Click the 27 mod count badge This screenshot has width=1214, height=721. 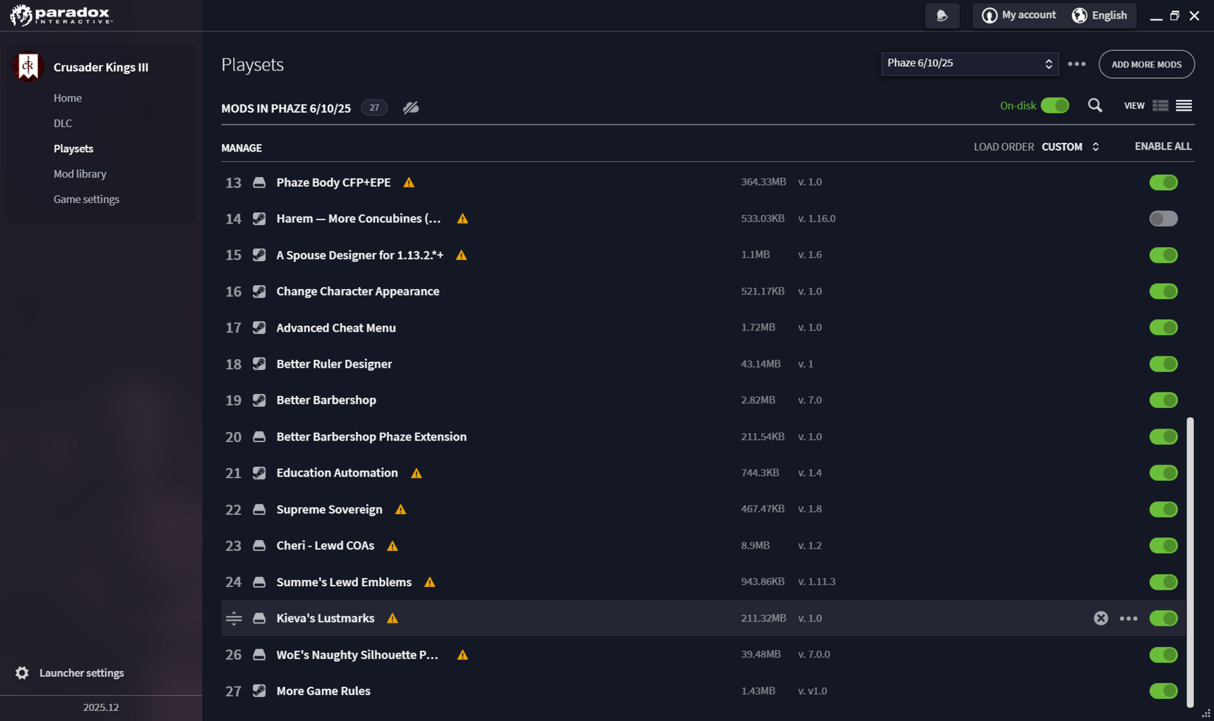click(x=374, y=107)
